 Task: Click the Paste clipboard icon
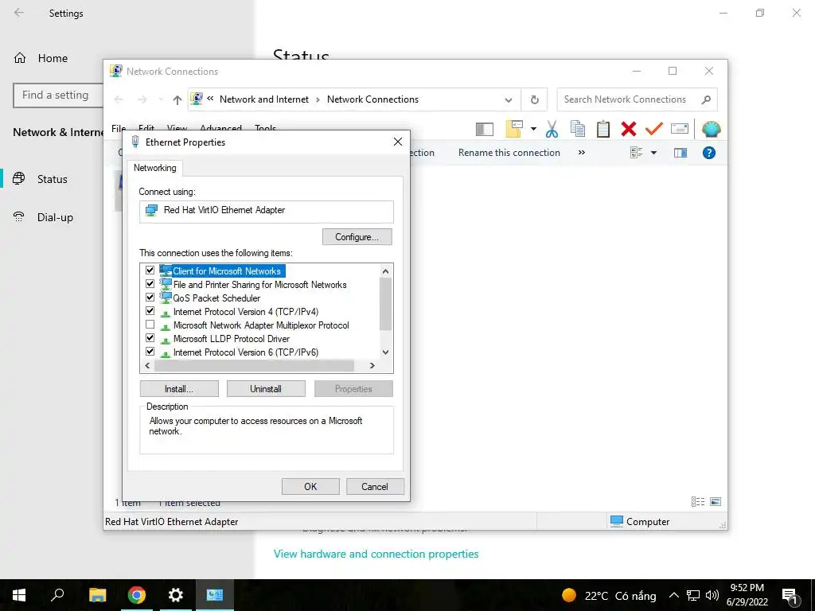603,129
